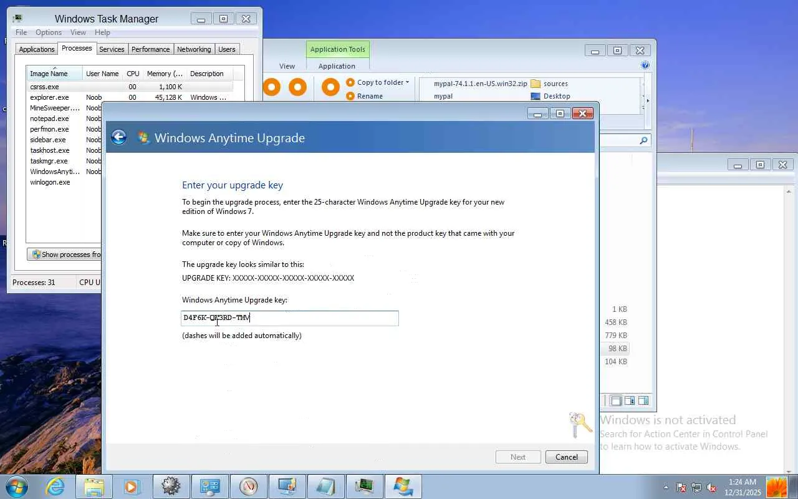Screen dimensions: 798x499
Task: Show hidden system tray icons
Action: coord(666,488)
